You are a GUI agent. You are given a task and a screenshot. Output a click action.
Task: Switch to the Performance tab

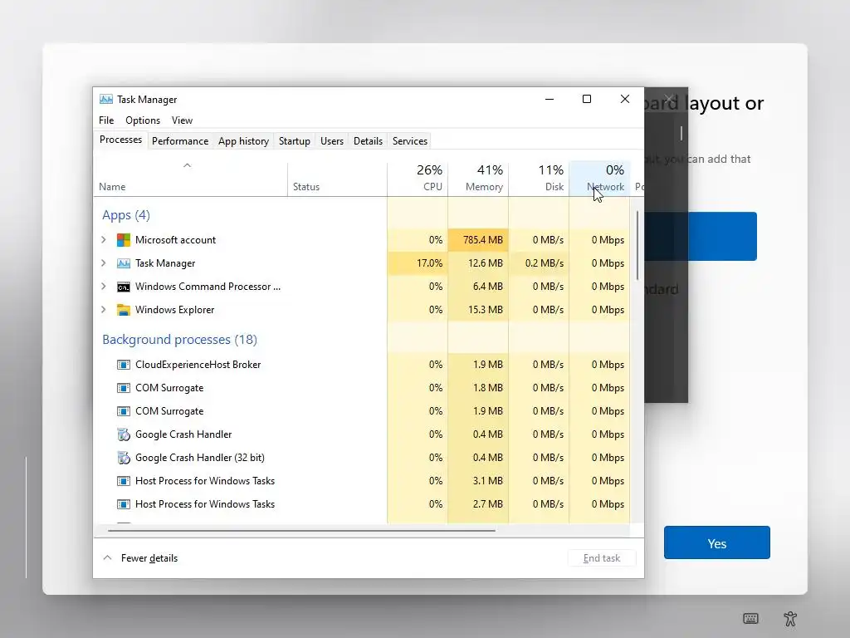pyautogui.click(x=180, y=141)
